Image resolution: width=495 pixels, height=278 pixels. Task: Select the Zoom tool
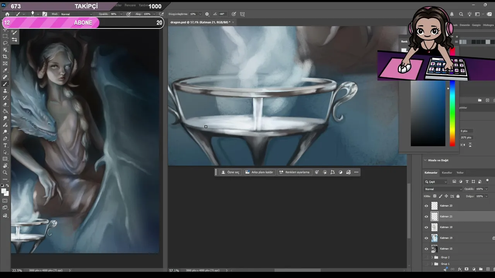pos(5,173)
